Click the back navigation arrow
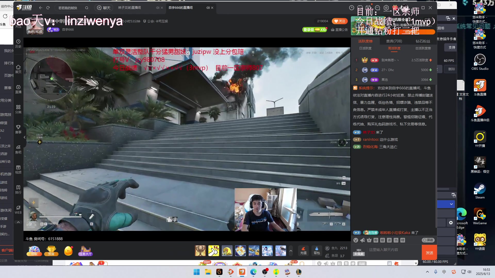The width and height of the screenshot is (495, 278). click(x=40, y=8)
